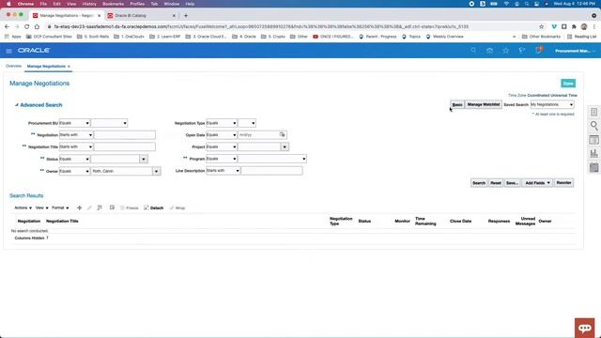Click the Reorder button

tap(563, 183)
